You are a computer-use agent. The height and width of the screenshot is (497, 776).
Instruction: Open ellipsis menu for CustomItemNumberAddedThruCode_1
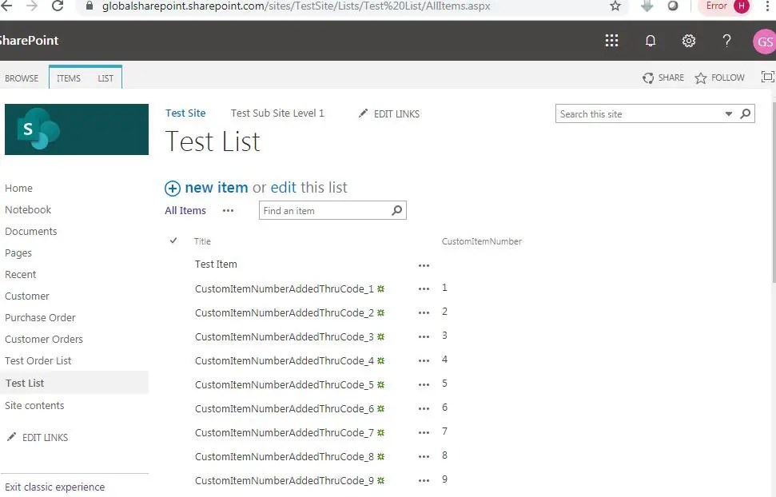click(x=424, y=288)
